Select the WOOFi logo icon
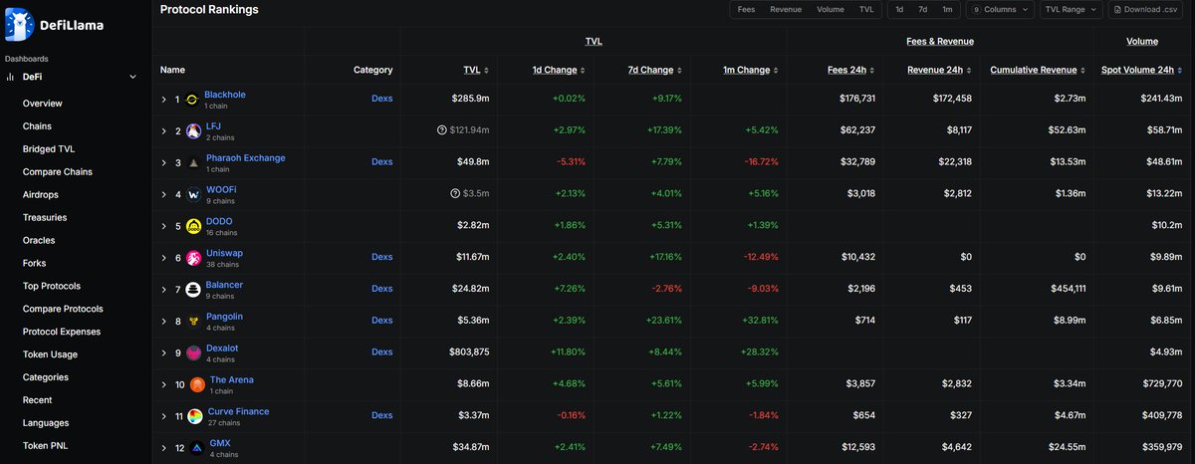Viewport: 1195px width, 464px height. coord(193,194)
